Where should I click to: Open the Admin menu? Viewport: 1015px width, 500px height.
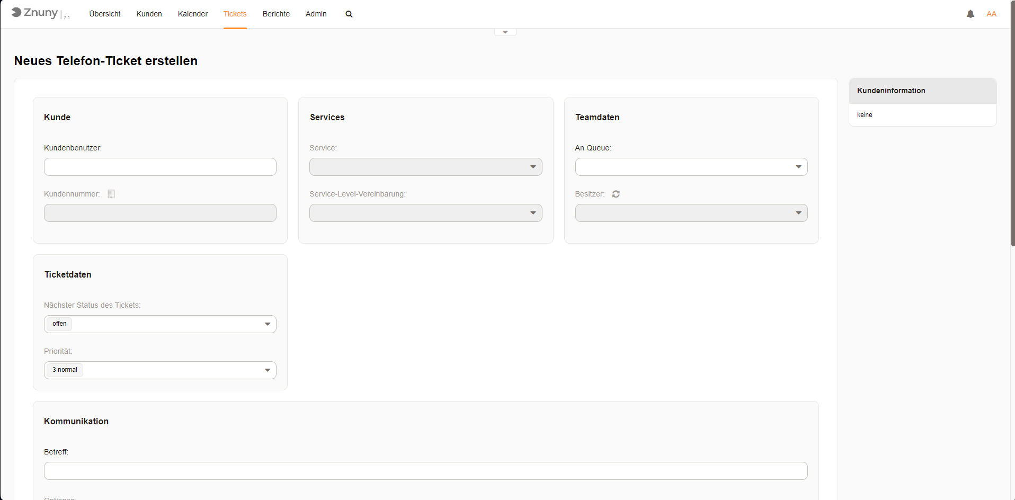316,14
